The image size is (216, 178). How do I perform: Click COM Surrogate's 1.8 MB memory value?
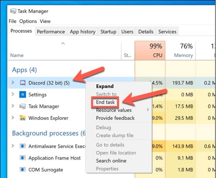[x=185, y=170]
